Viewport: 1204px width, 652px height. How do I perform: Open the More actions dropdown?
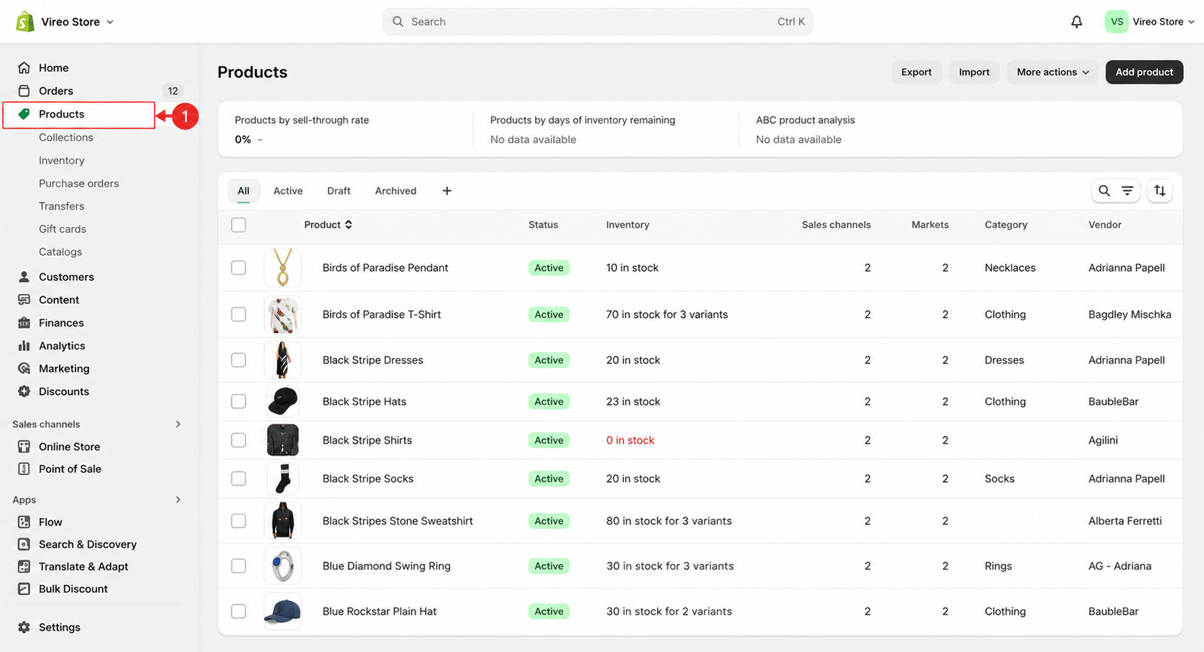point(1052,72)
